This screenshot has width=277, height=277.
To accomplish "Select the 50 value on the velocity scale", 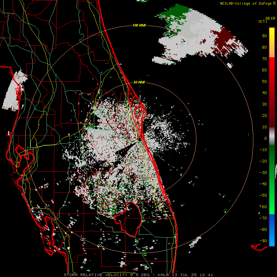I will (264, 82).
